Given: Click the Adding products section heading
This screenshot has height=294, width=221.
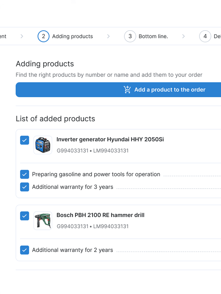Looking at the screenshot, I should (45, 64).
